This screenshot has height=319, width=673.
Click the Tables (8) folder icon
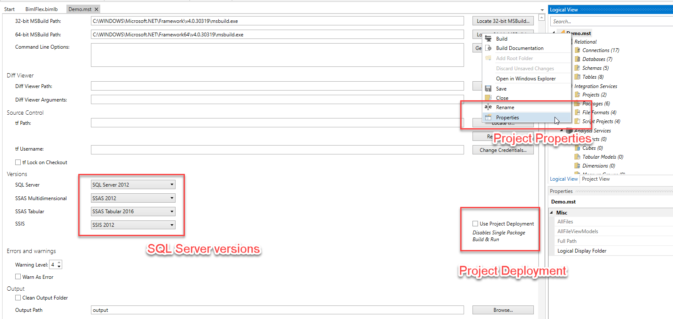point(577,77)
